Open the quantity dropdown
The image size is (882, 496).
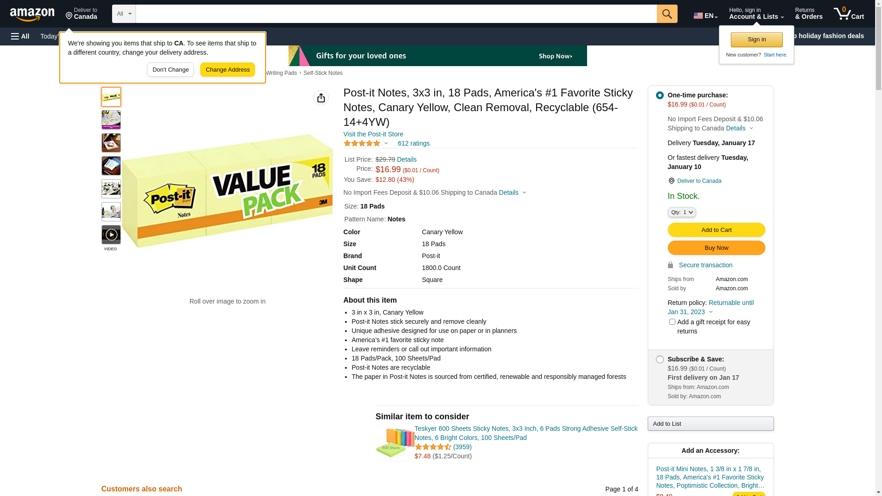[x=682, y=212]
